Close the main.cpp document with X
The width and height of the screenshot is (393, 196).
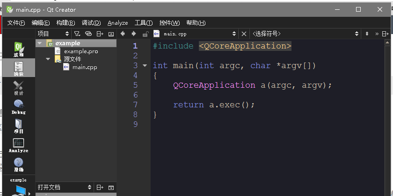244,34
